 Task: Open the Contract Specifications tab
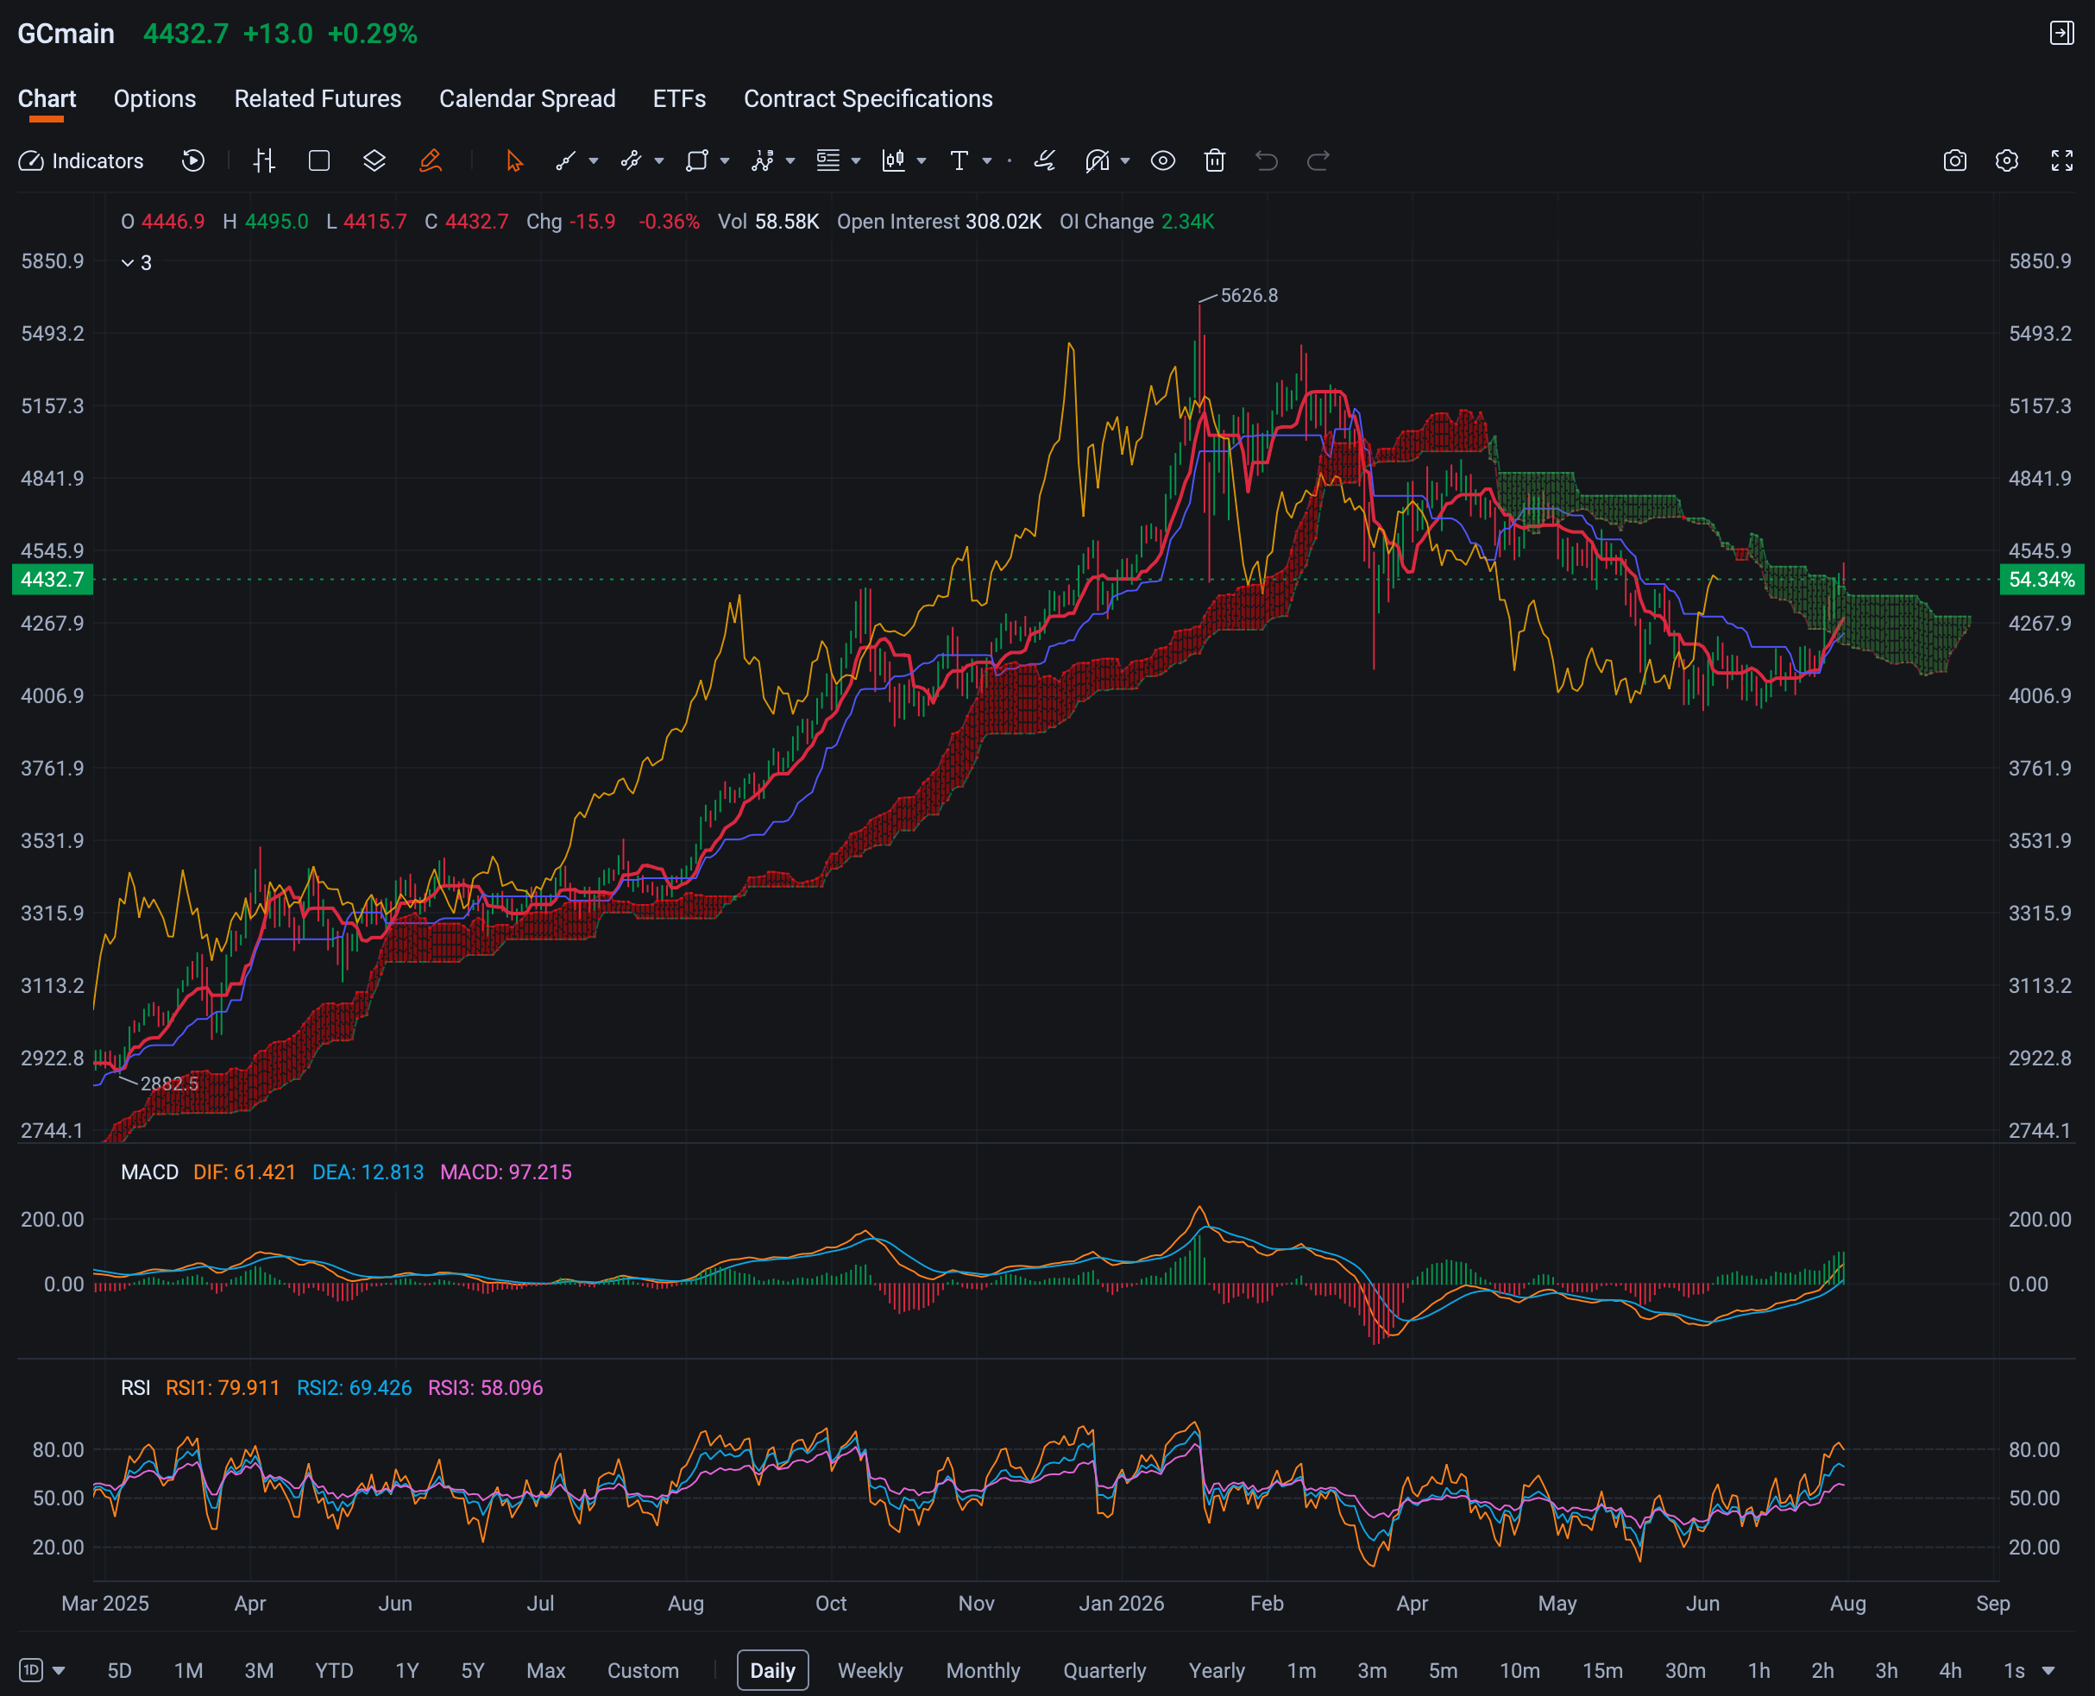[x=868, y=98]
